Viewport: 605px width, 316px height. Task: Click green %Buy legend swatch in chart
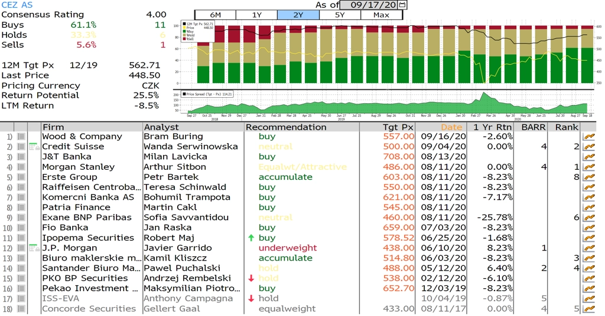184,32
